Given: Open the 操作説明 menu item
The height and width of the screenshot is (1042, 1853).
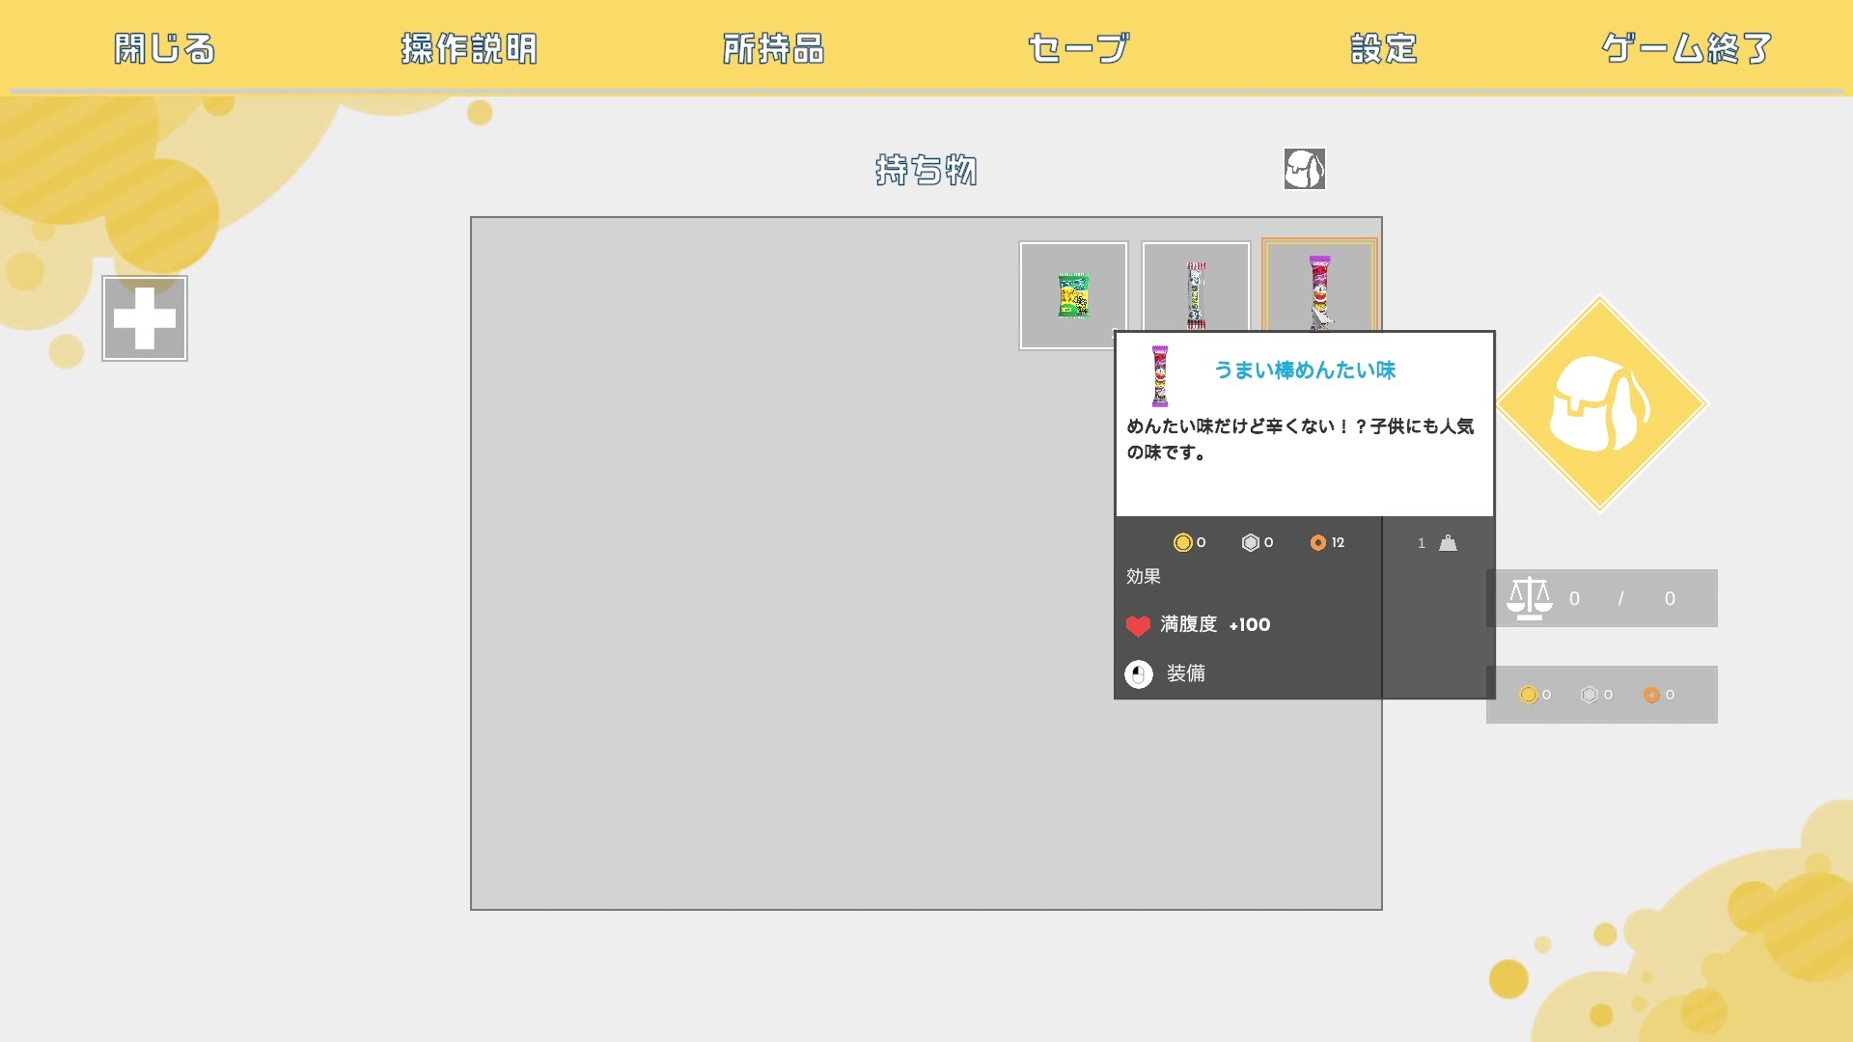Looking at the screenshot, I should [x=469, y=48].
